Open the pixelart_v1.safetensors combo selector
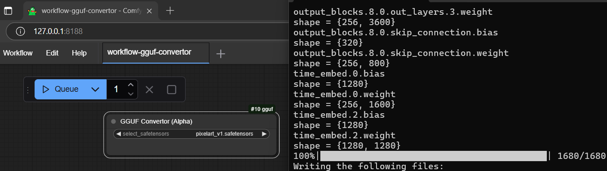Viewport: 607px width, 171px height. (x=191, y=134)
